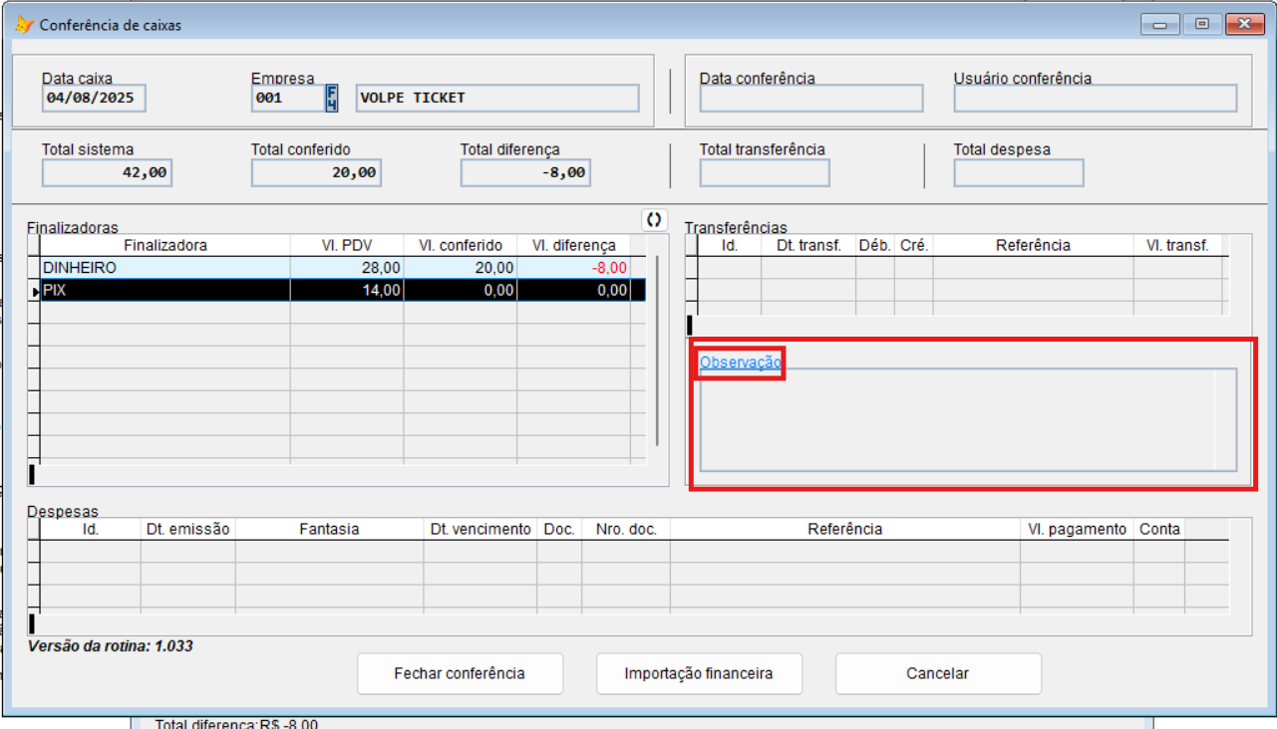Click the Cancelar button

[938, 673]
